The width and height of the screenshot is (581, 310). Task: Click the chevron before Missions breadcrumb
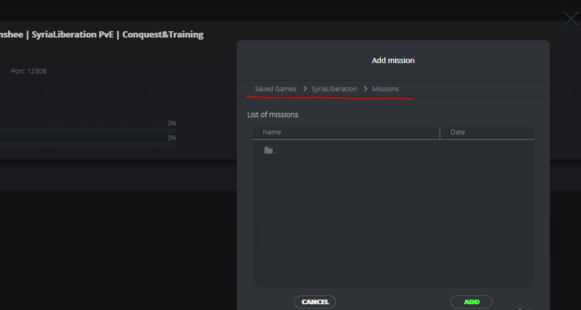(x=366, y=89)
